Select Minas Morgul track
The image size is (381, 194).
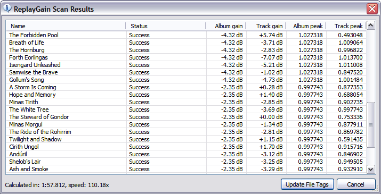tap(186, 124)
